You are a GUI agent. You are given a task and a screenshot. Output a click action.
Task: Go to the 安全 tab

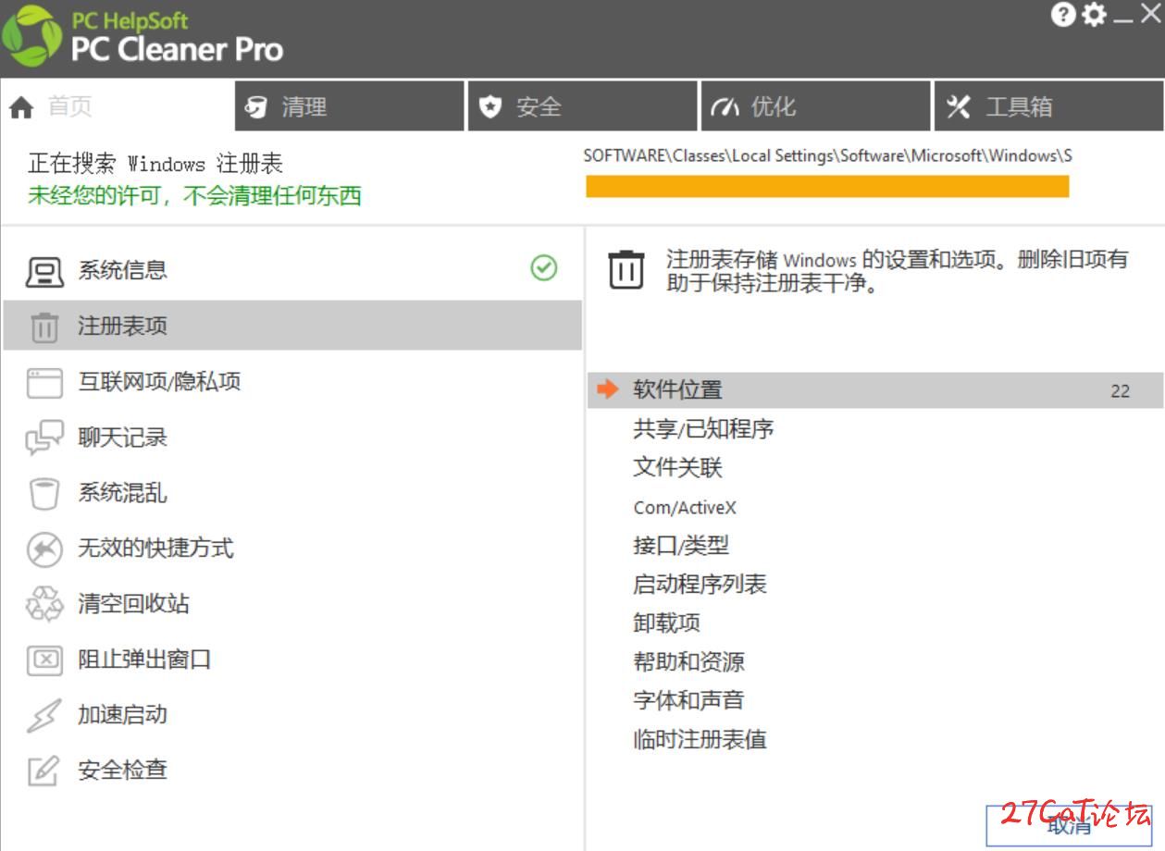pyautogui.click(x=582, y=106)
